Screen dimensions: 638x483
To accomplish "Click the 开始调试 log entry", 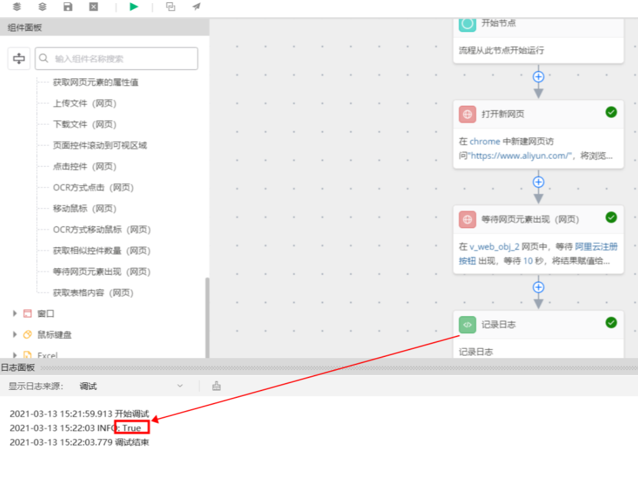I will (x=79, y=413).
